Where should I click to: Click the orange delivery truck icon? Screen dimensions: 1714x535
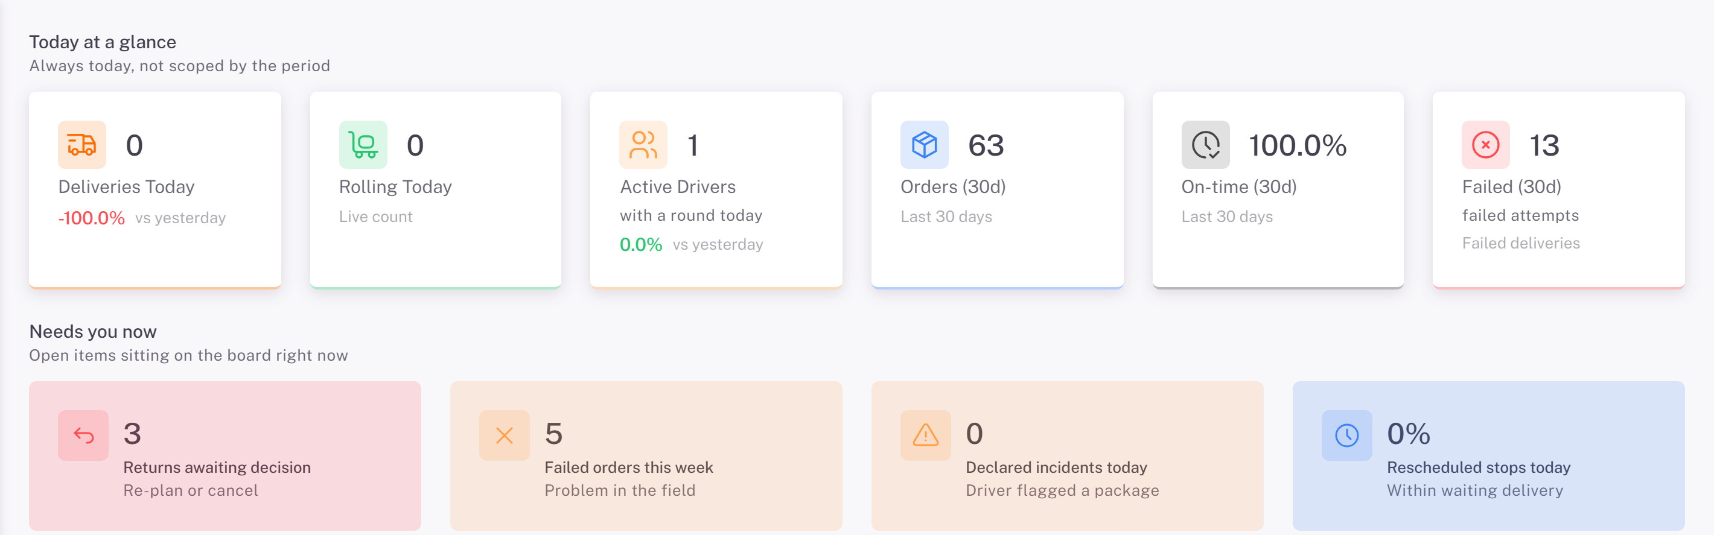pyautogui.click(x=82, y=144)
